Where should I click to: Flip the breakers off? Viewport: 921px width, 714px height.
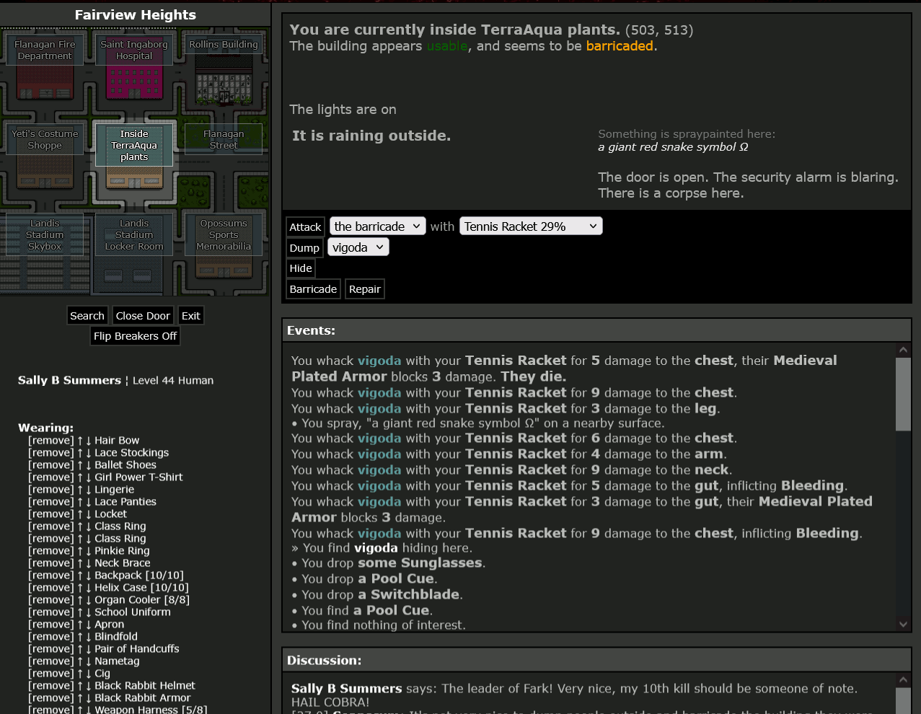(x=135, y=336)
